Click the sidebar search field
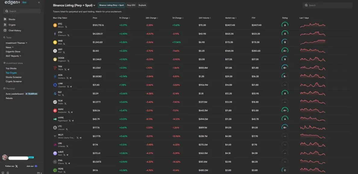Screen dimensions: 358x174 [x=22, y=11]
